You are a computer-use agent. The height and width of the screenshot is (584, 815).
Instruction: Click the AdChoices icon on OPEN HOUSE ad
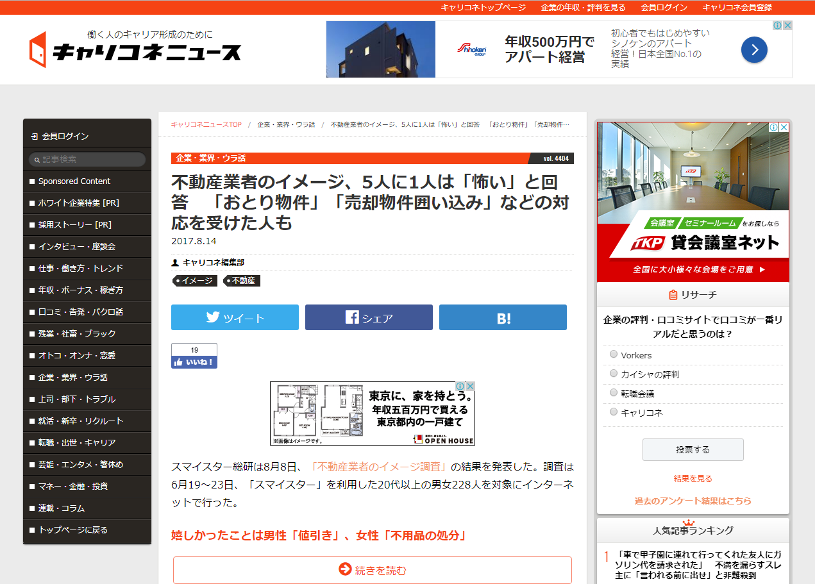(x=460, y=386)
